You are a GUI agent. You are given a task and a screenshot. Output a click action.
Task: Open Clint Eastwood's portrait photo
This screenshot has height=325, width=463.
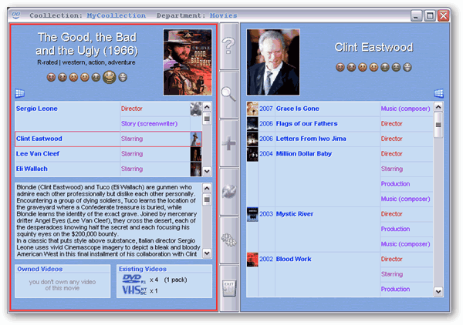[273, 62]
